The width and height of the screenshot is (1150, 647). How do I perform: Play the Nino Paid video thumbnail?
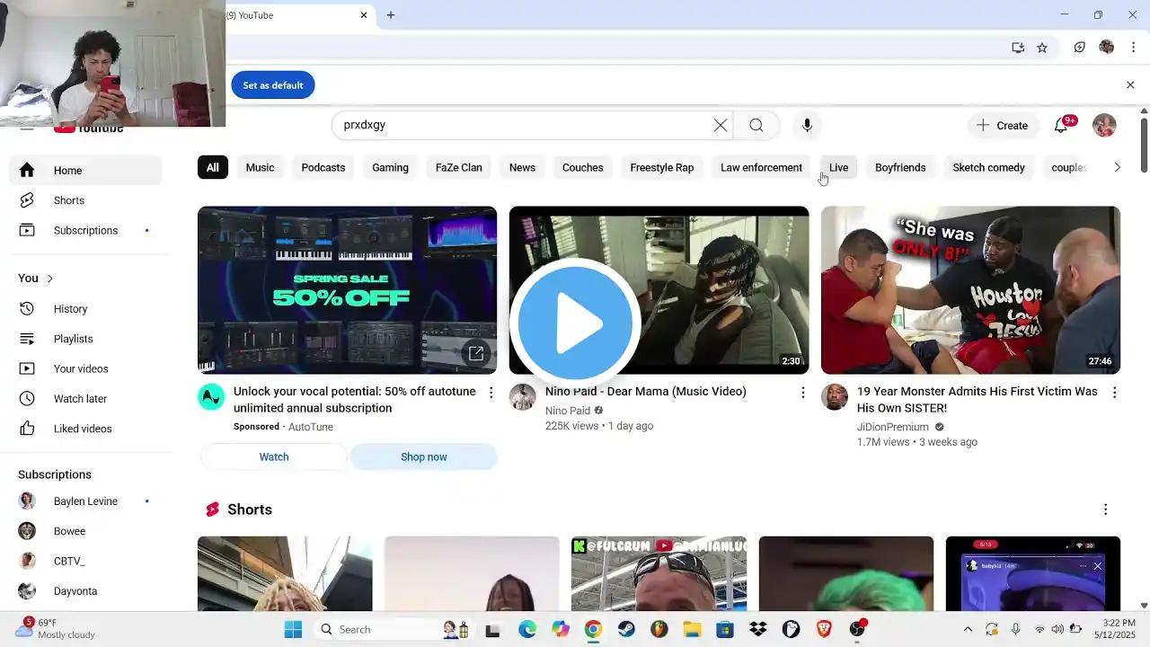[659, 290]
